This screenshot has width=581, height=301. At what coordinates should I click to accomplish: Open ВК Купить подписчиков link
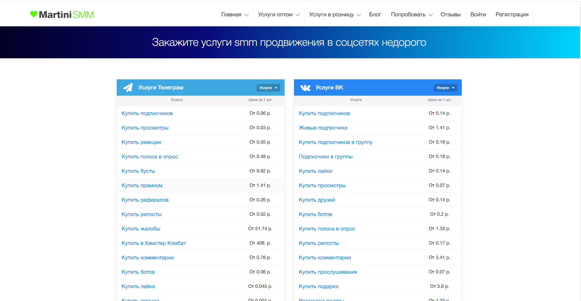[x=324, y=113]
